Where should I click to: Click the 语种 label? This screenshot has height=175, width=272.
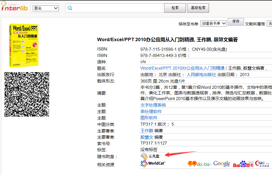[102, 62]
